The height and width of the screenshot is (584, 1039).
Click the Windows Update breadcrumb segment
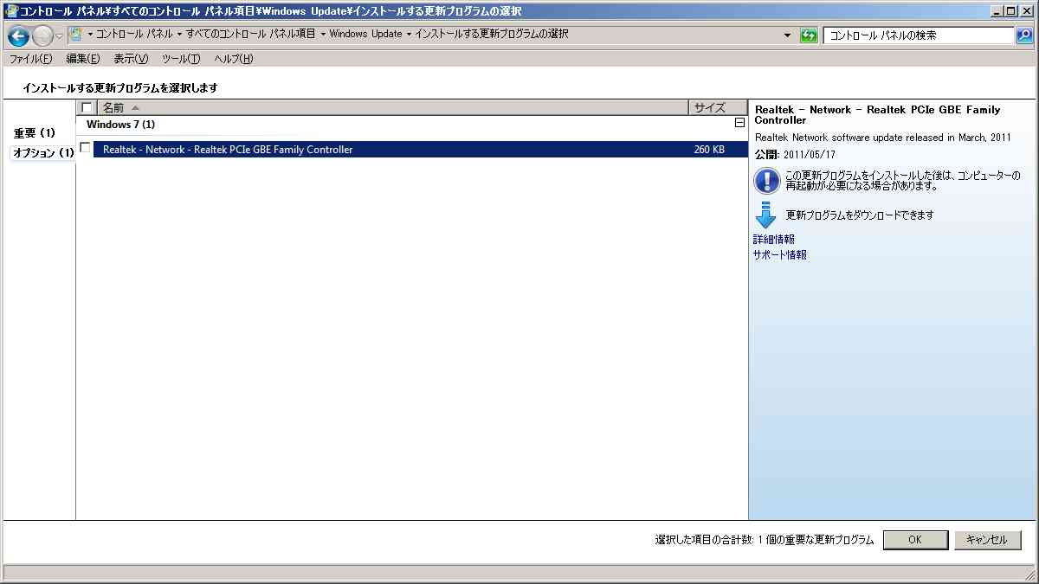[x=365, y=35]
